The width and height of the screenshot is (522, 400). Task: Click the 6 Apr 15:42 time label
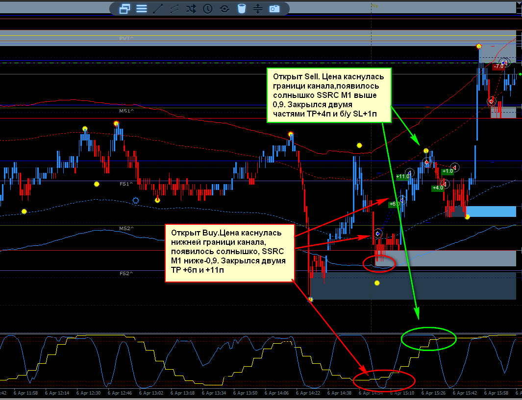(x=465, y=393)
